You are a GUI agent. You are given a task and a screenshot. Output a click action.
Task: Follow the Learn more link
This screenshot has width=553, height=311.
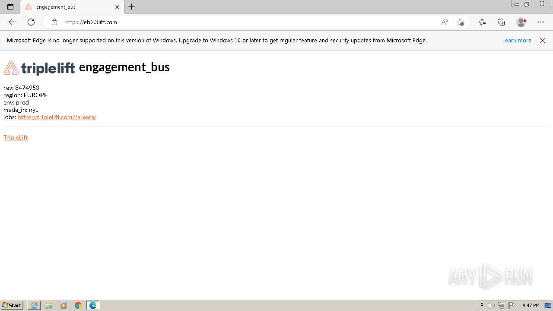tap(517, 40)
